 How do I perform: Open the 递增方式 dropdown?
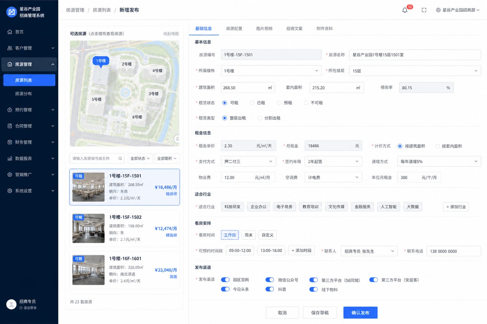click(439, 161)
